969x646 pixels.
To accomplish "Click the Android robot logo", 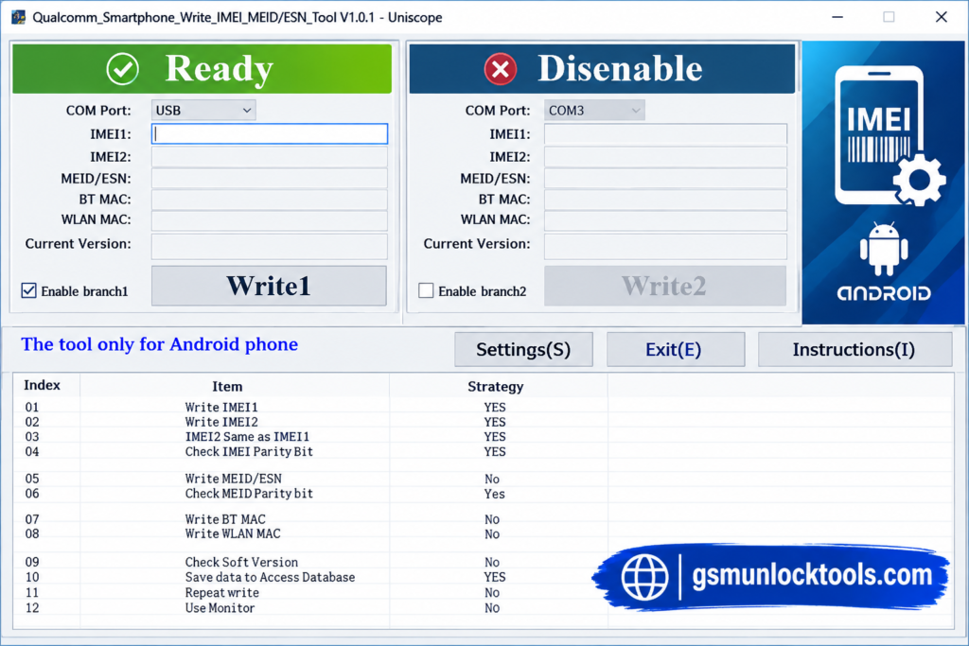I will pyautogui.click(x=884, y=248).
